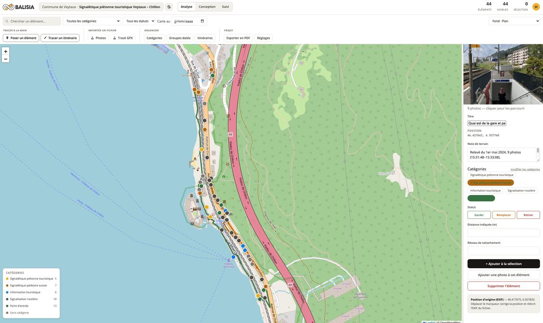The height and width of the screenshot is (323, 543).
Task: Click Information touristique legend entry
Action: coord(31,292)
